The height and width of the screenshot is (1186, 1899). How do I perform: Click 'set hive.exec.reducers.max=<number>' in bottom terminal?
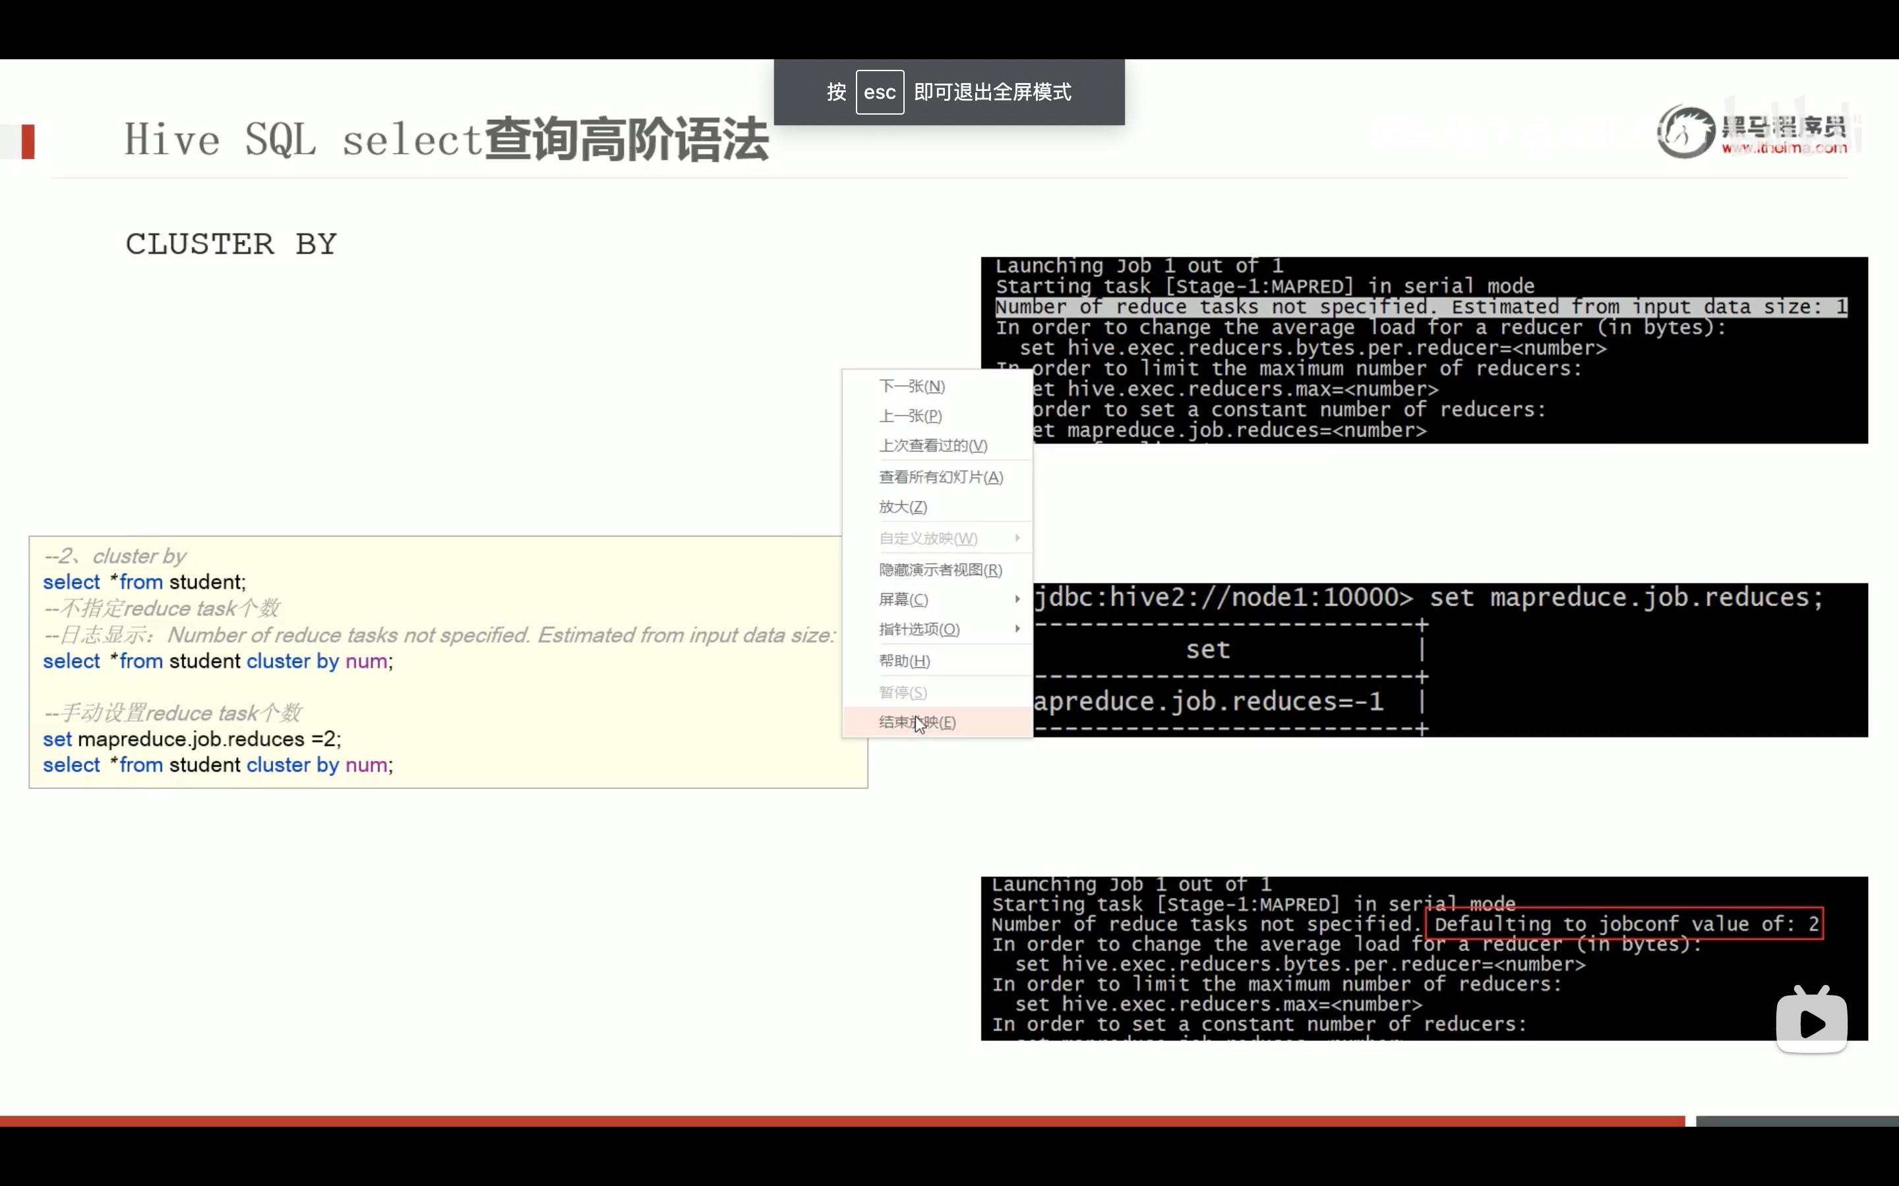pos(1218,1004)
